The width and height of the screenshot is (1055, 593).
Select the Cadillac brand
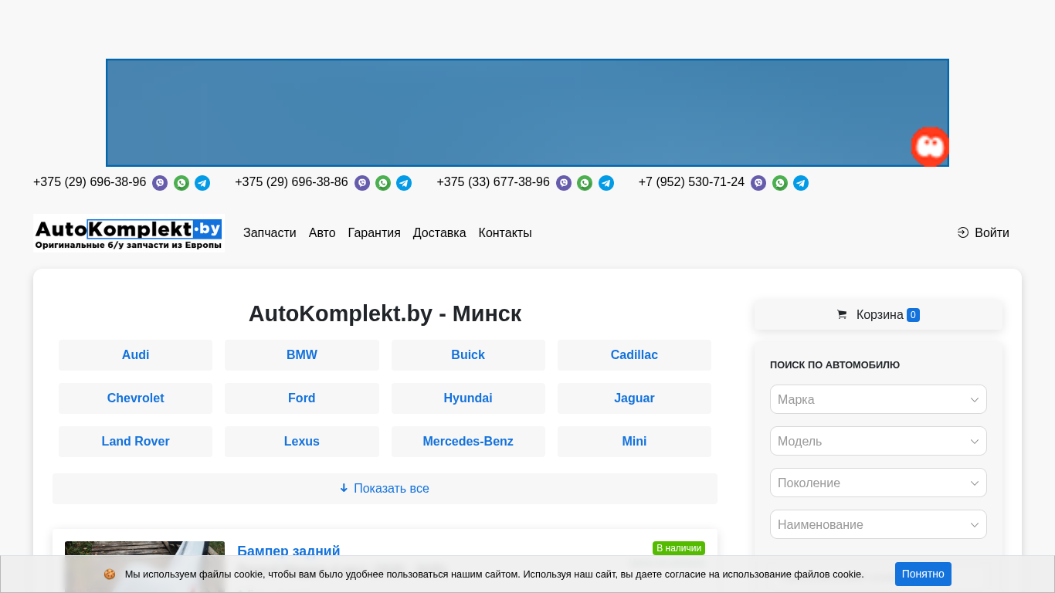pyautogui.click(x=634, y=355)
